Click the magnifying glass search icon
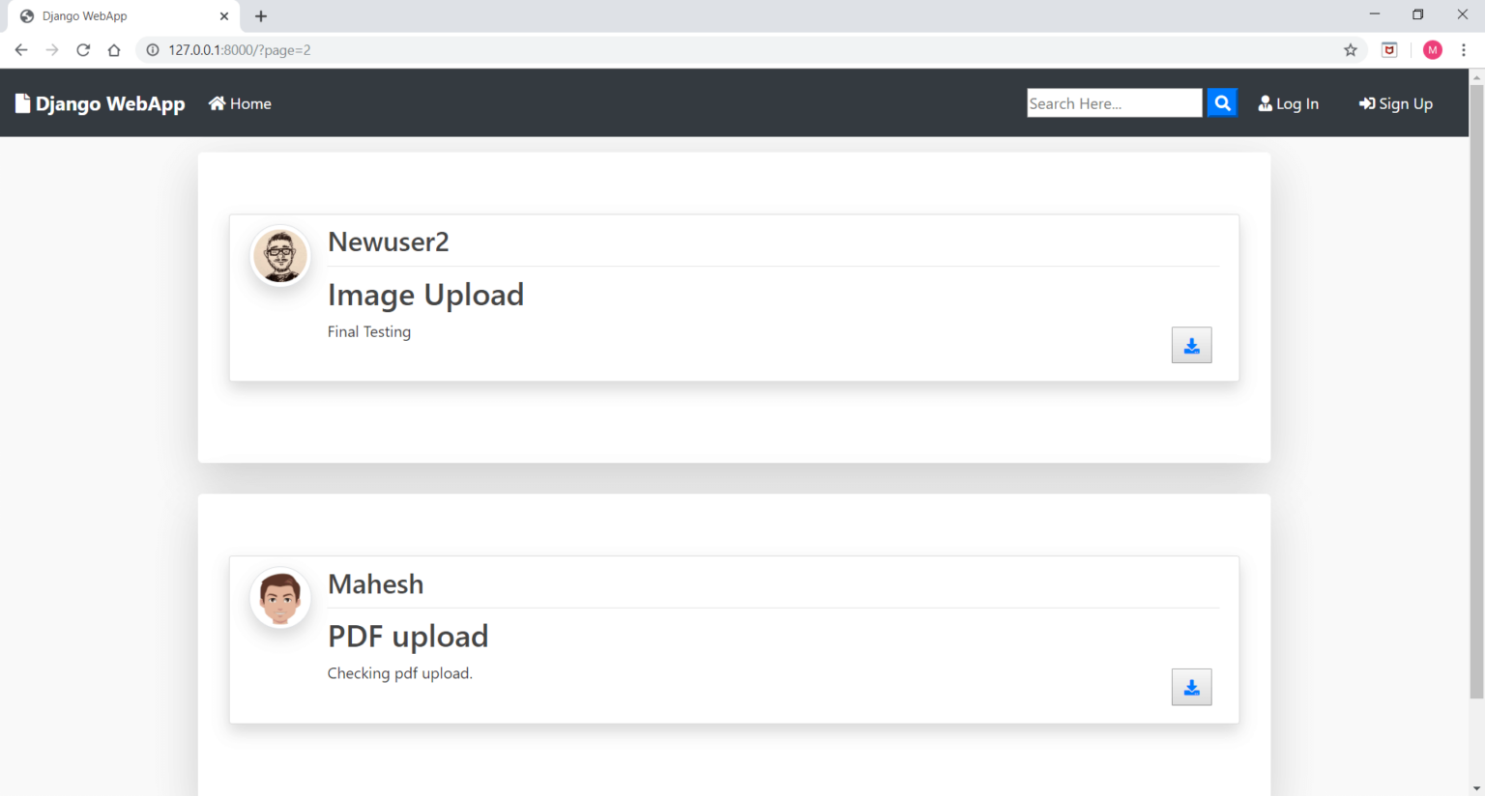Viewport: 1485px width, 796px height. coord(1221,102)
